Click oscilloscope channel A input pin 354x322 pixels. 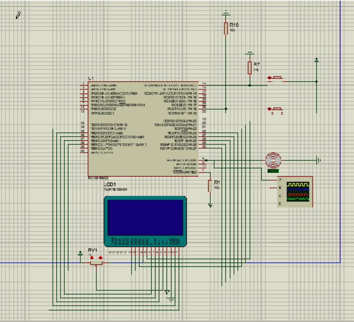[280, 180]
